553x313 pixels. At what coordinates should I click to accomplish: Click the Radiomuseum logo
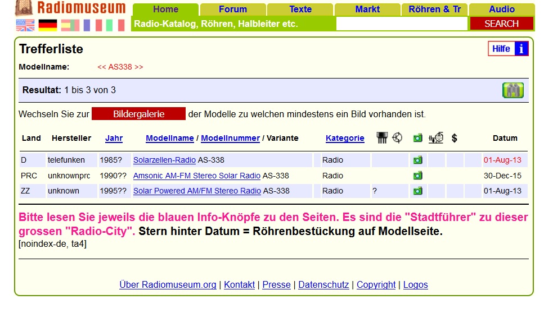pos(70,8)
